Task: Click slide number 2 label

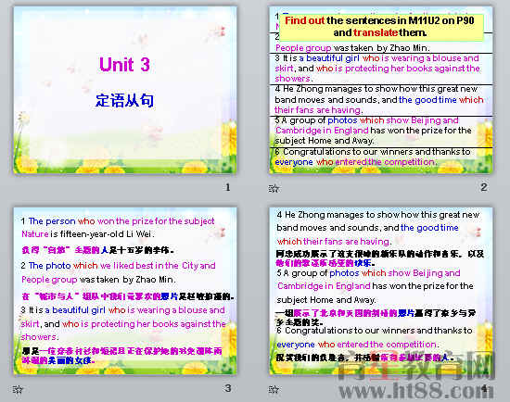Action: 484,187
